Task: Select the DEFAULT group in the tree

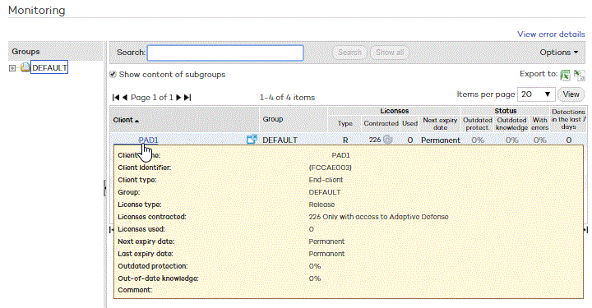Action: (49, 68)
